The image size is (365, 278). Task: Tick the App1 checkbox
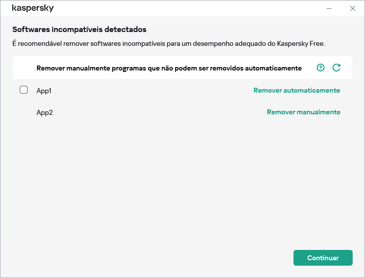24,90
